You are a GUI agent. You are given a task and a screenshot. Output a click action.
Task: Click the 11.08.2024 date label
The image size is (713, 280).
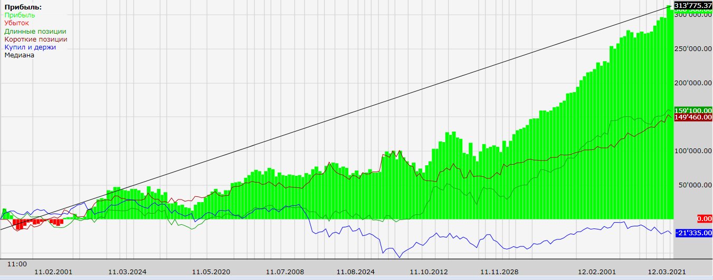pos(356,272)
